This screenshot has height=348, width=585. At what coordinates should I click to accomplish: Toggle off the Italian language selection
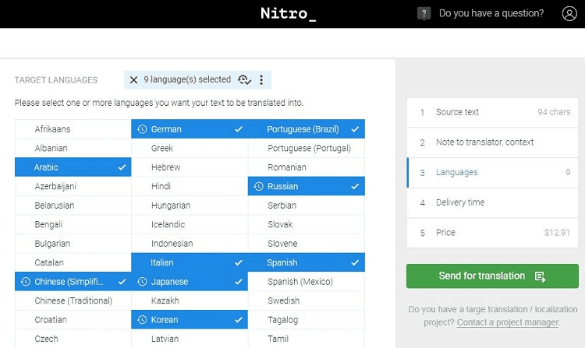click(189, 263)
